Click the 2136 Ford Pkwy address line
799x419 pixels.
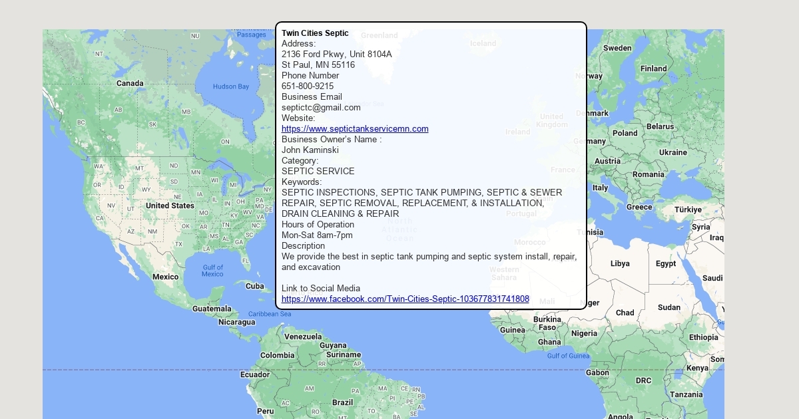(x=336, y=55)
